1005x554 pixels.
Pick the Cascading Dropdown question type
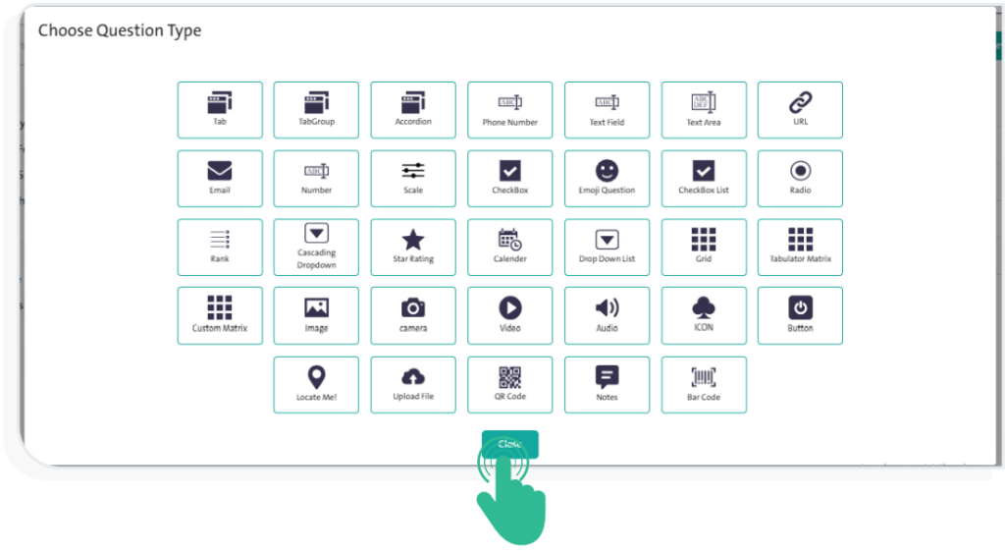click(316, 248)
